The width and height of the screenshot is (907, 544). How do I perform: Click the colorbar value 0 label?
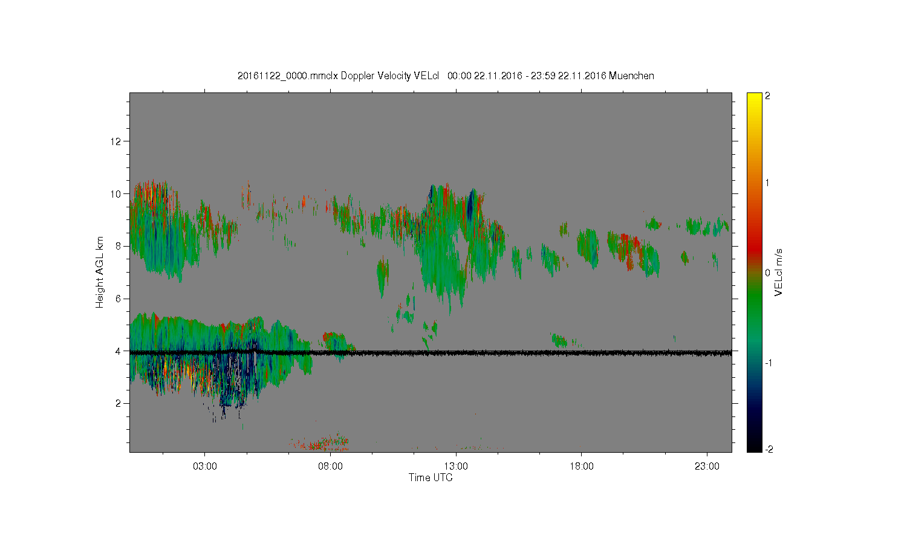click(x=768, y=273)
